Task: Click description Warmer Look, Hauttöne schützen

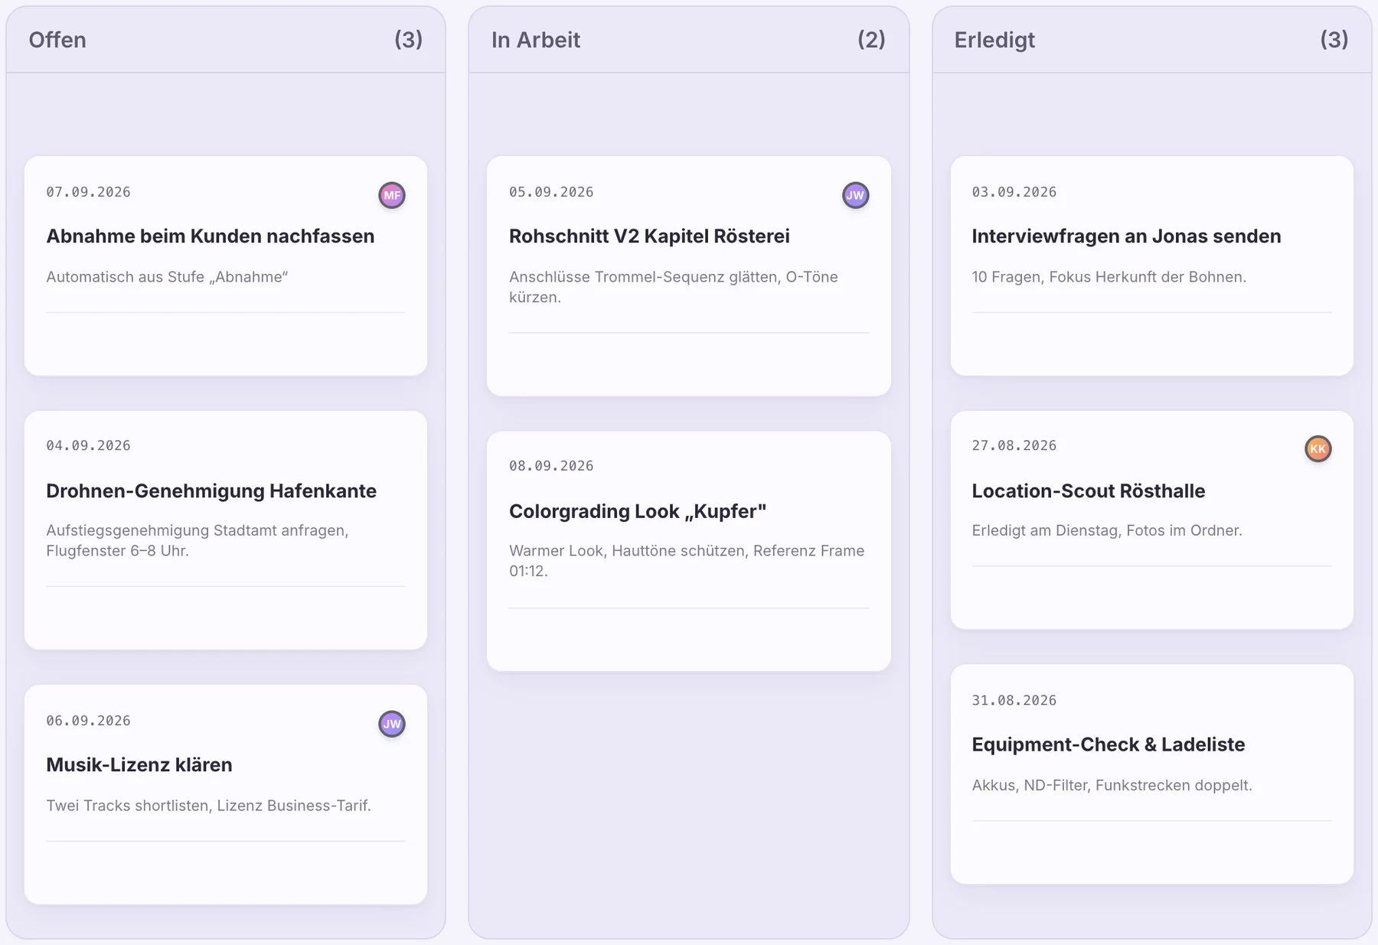Action: (x=687, y=561)
